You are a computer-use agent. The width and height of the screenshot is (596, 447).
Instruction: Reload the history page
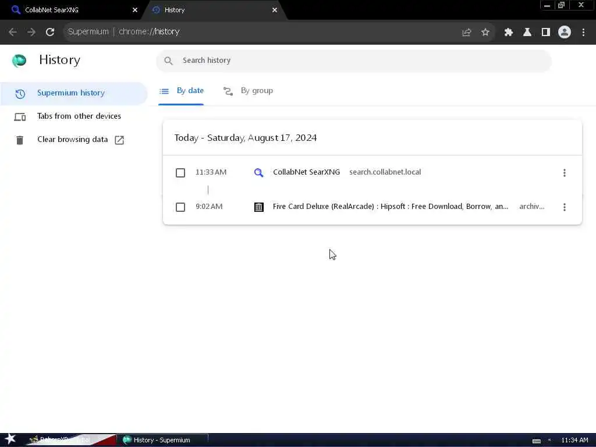[50, 32]
